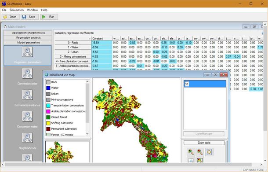Select the red zoom-out magnifier tool

pyautogui.click(x=200, y=152)
